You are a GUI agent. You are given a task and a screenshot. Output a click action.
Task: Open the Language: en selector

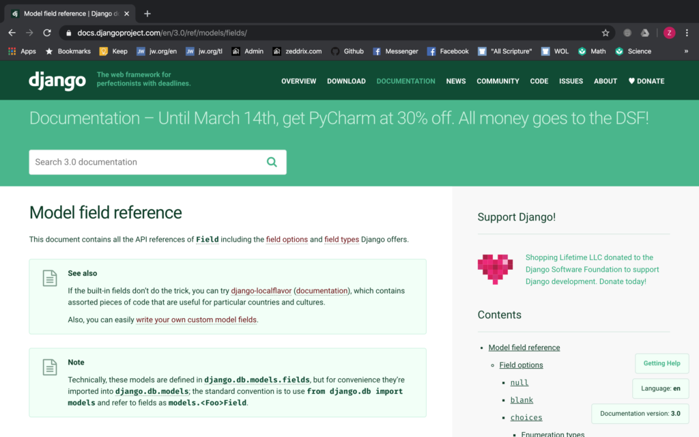660,389
